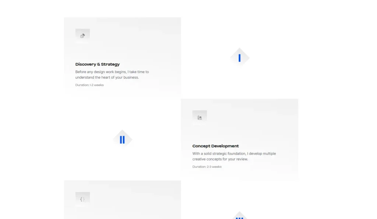The image size is (377, 219).
Task: Click empty space right of the Concept card icon
Action: [250, 117]
